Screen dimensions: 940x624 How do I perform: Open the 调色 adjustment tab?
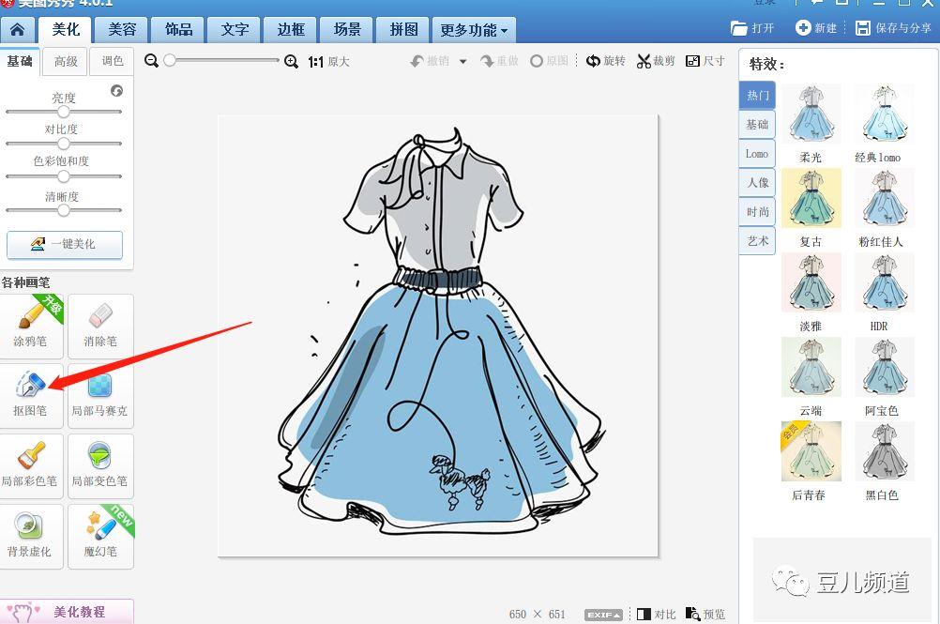click(x=112, y=61)
